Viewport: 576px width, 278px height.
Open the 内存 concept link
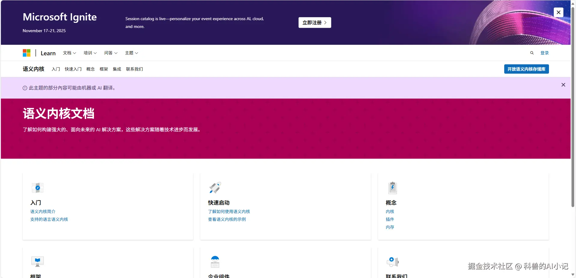(x=390, y=227)
